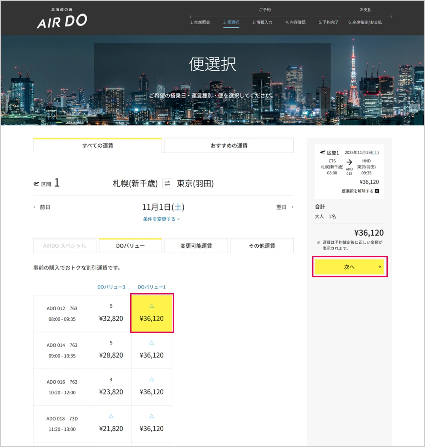425x447 pixels.
Task: Switch to the 変更可能運賃 tab
Action: click(x=196, y=246)
